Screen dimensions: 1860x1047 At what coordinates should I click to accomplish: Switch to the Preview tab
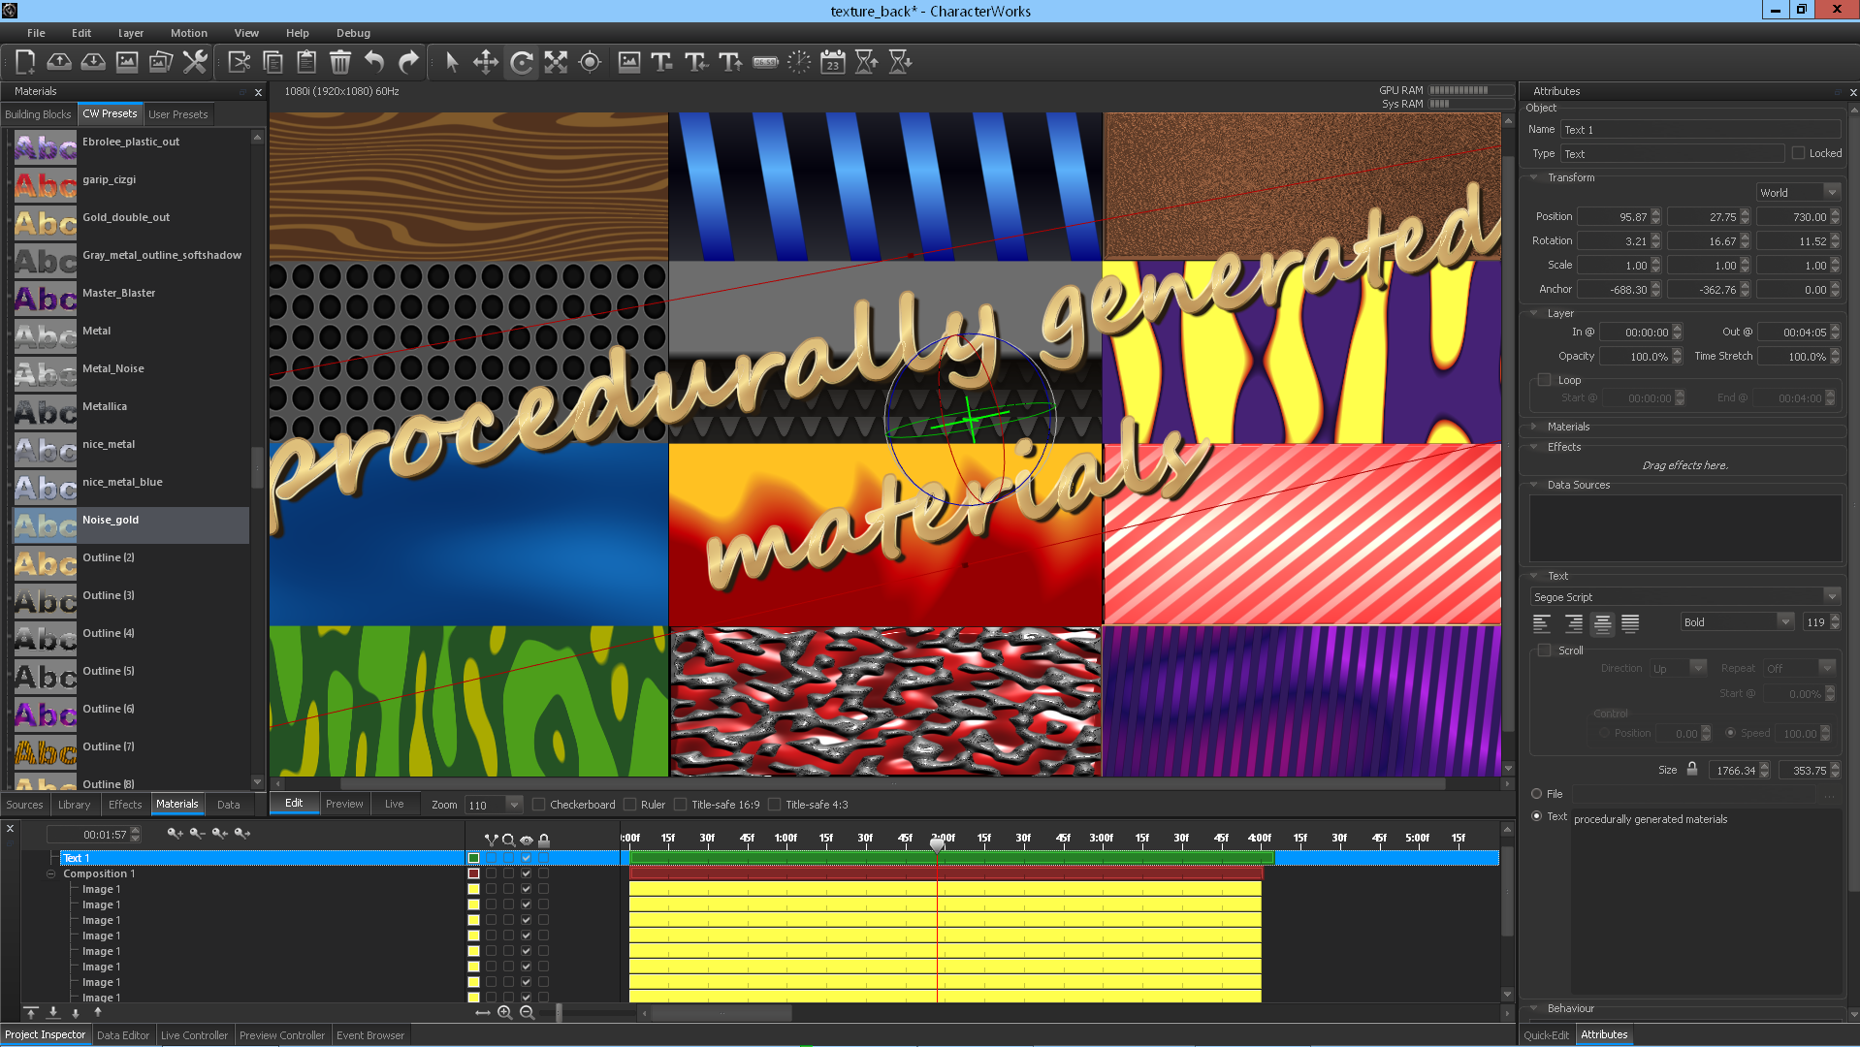pyautogui.click(x=344, y=805)
